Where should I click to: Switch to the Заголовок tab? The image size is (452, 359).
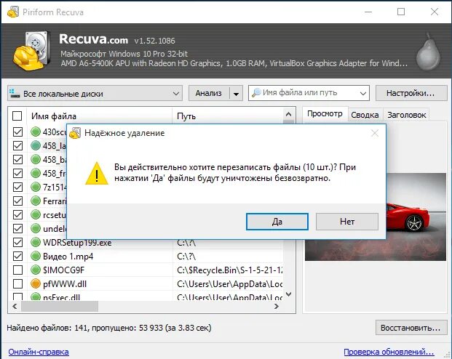[x=406, y=115]
